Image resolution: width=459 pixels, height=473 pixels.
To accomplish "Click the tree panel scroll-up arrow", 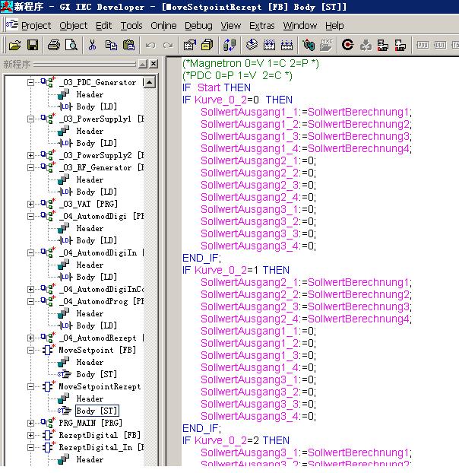I will point(150,82).
